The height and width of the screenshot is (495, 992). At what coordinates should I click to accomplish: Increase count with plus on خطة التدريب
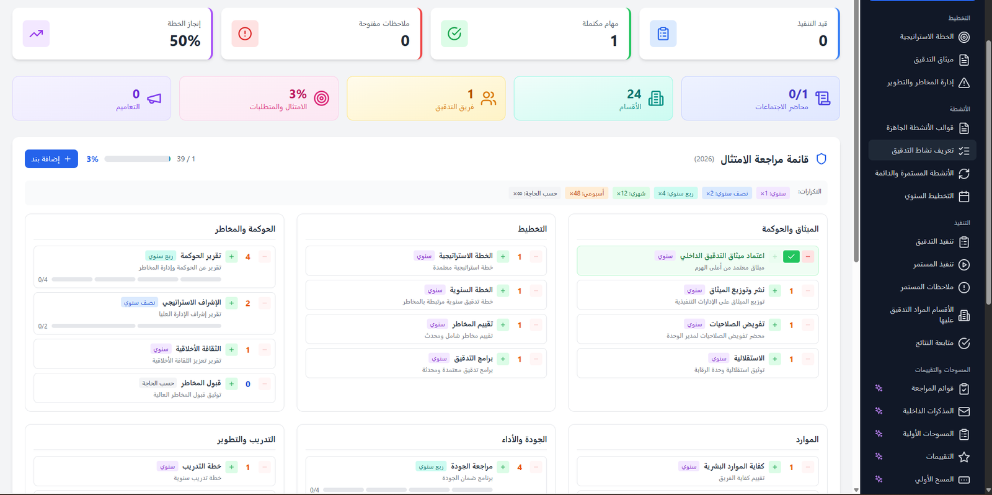pyautogui.click(x=231, y=468)
